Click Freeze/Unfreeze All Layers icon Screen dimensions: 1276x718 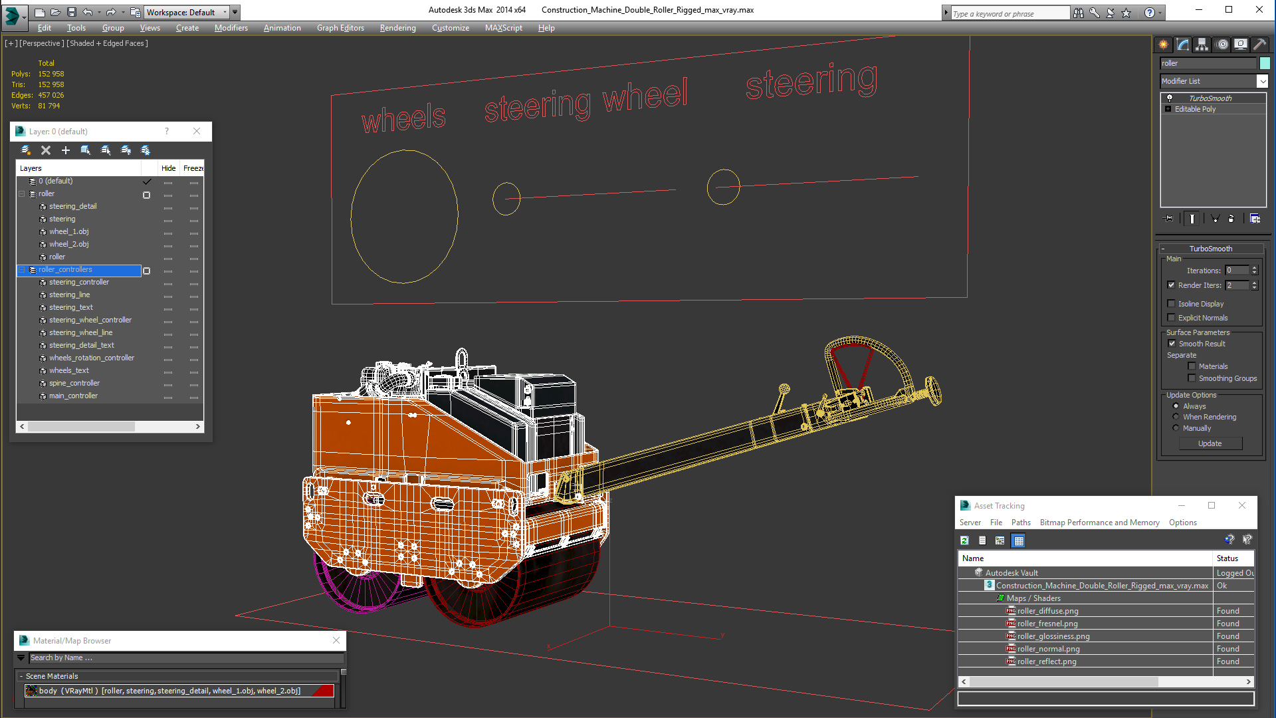[x=146, y=150]
